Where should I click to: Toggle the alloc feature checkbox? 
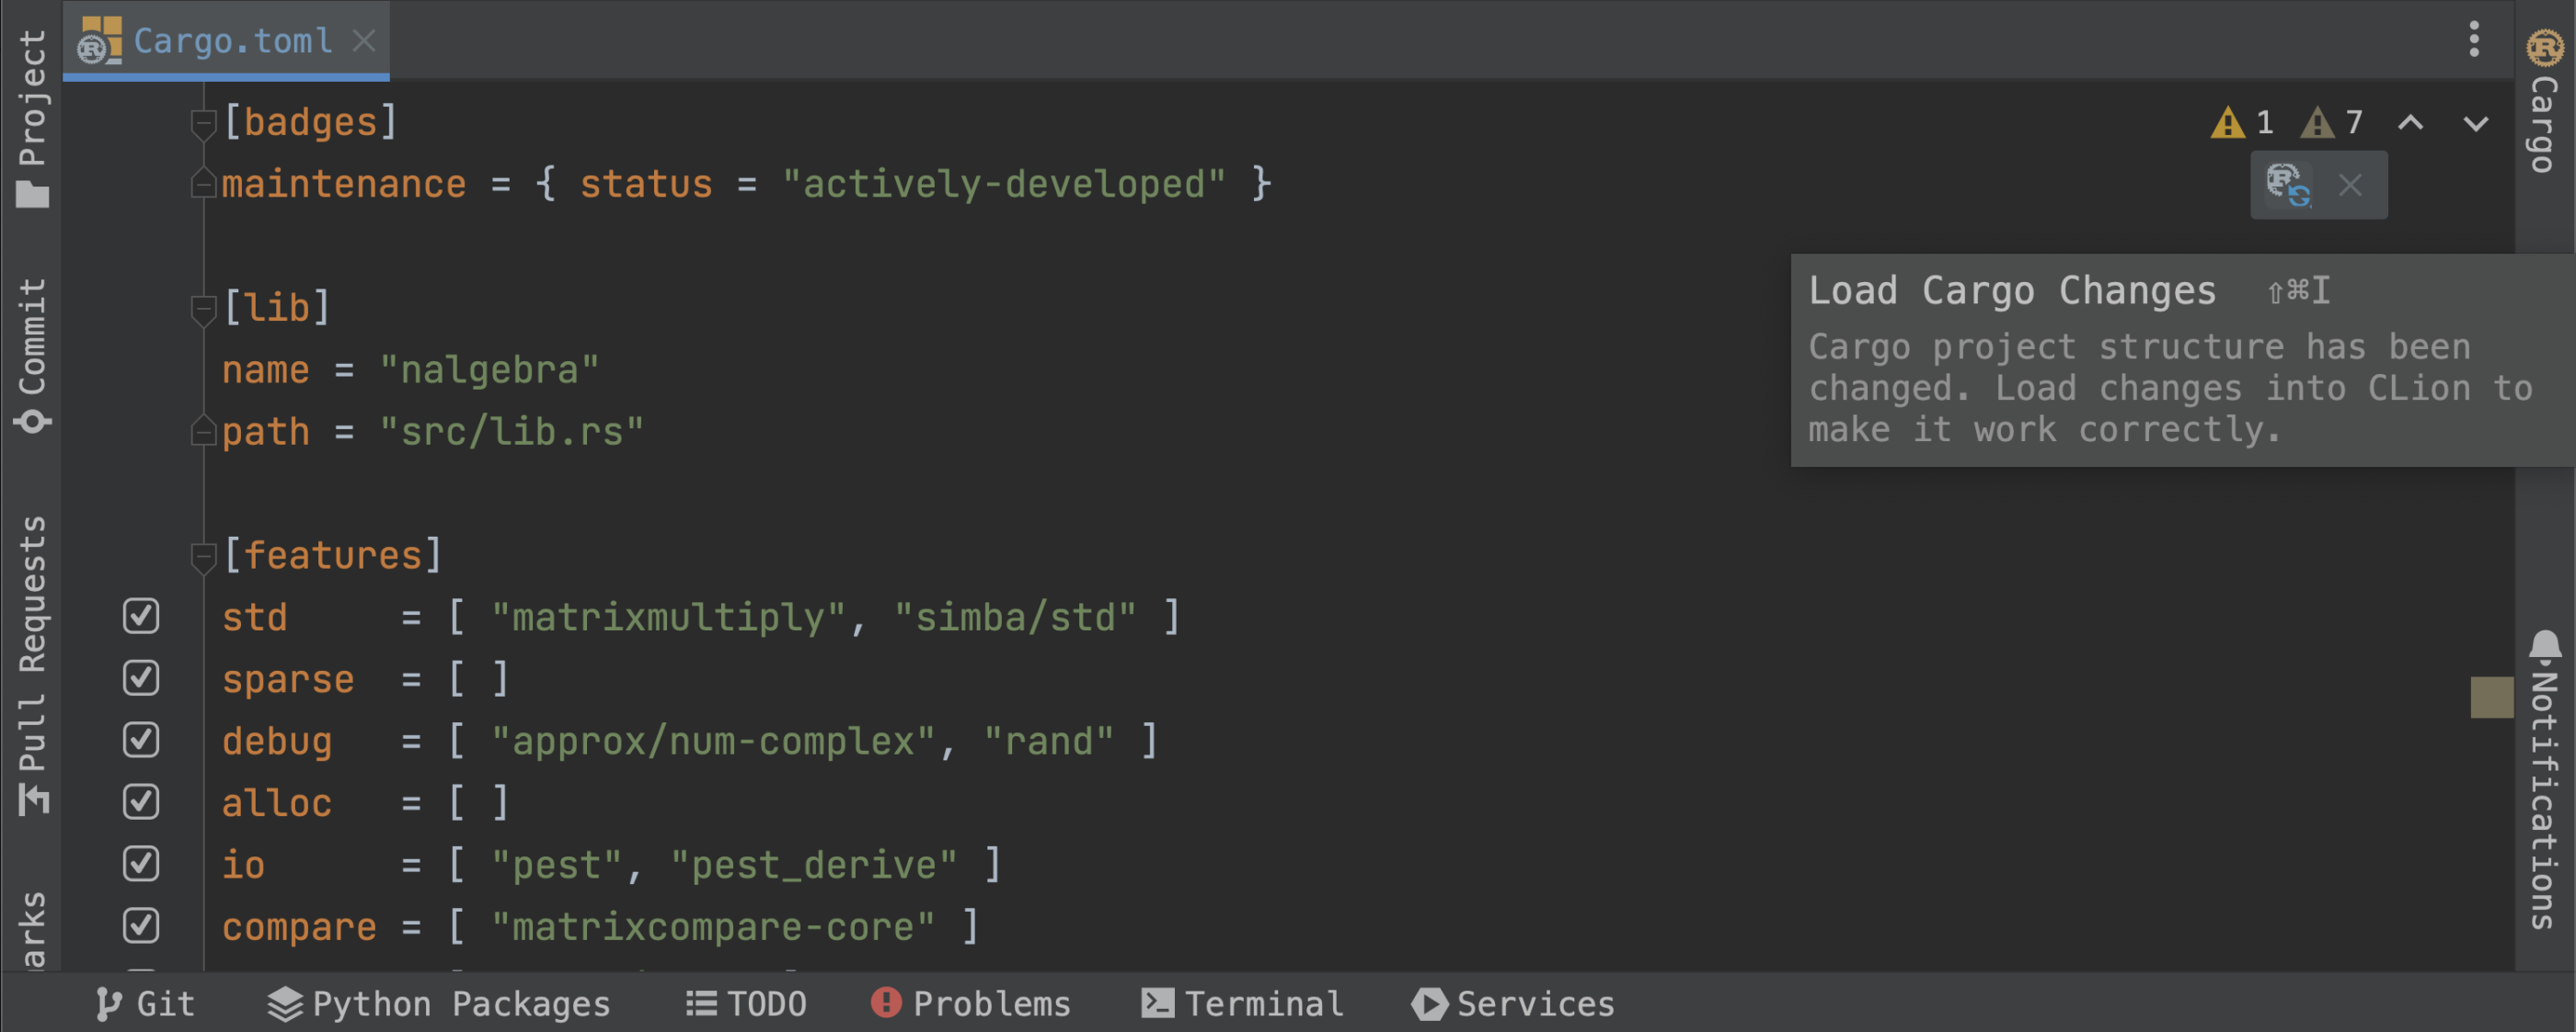(141, 802)
